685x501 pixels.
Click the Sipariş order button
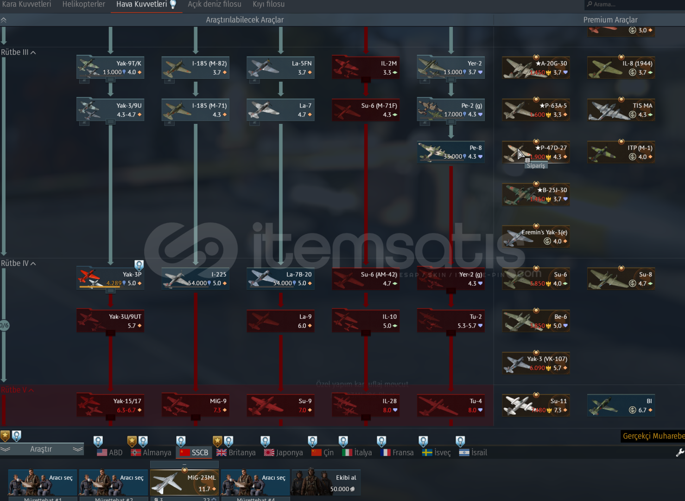(x=536, y=166)
